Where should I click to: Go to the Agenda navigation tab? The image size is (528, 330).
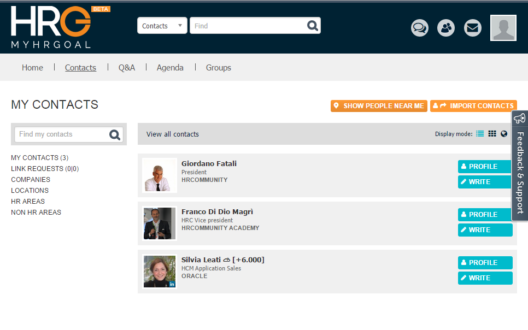(x=170, y=68)
